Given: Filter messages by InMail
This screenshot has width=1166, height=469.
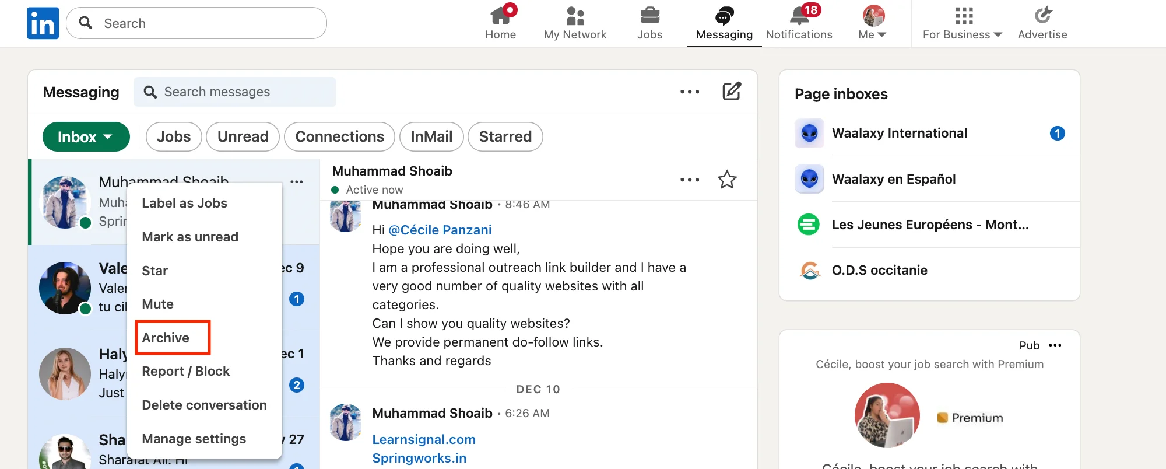Looking at the screenshot, I should (431, 136).
